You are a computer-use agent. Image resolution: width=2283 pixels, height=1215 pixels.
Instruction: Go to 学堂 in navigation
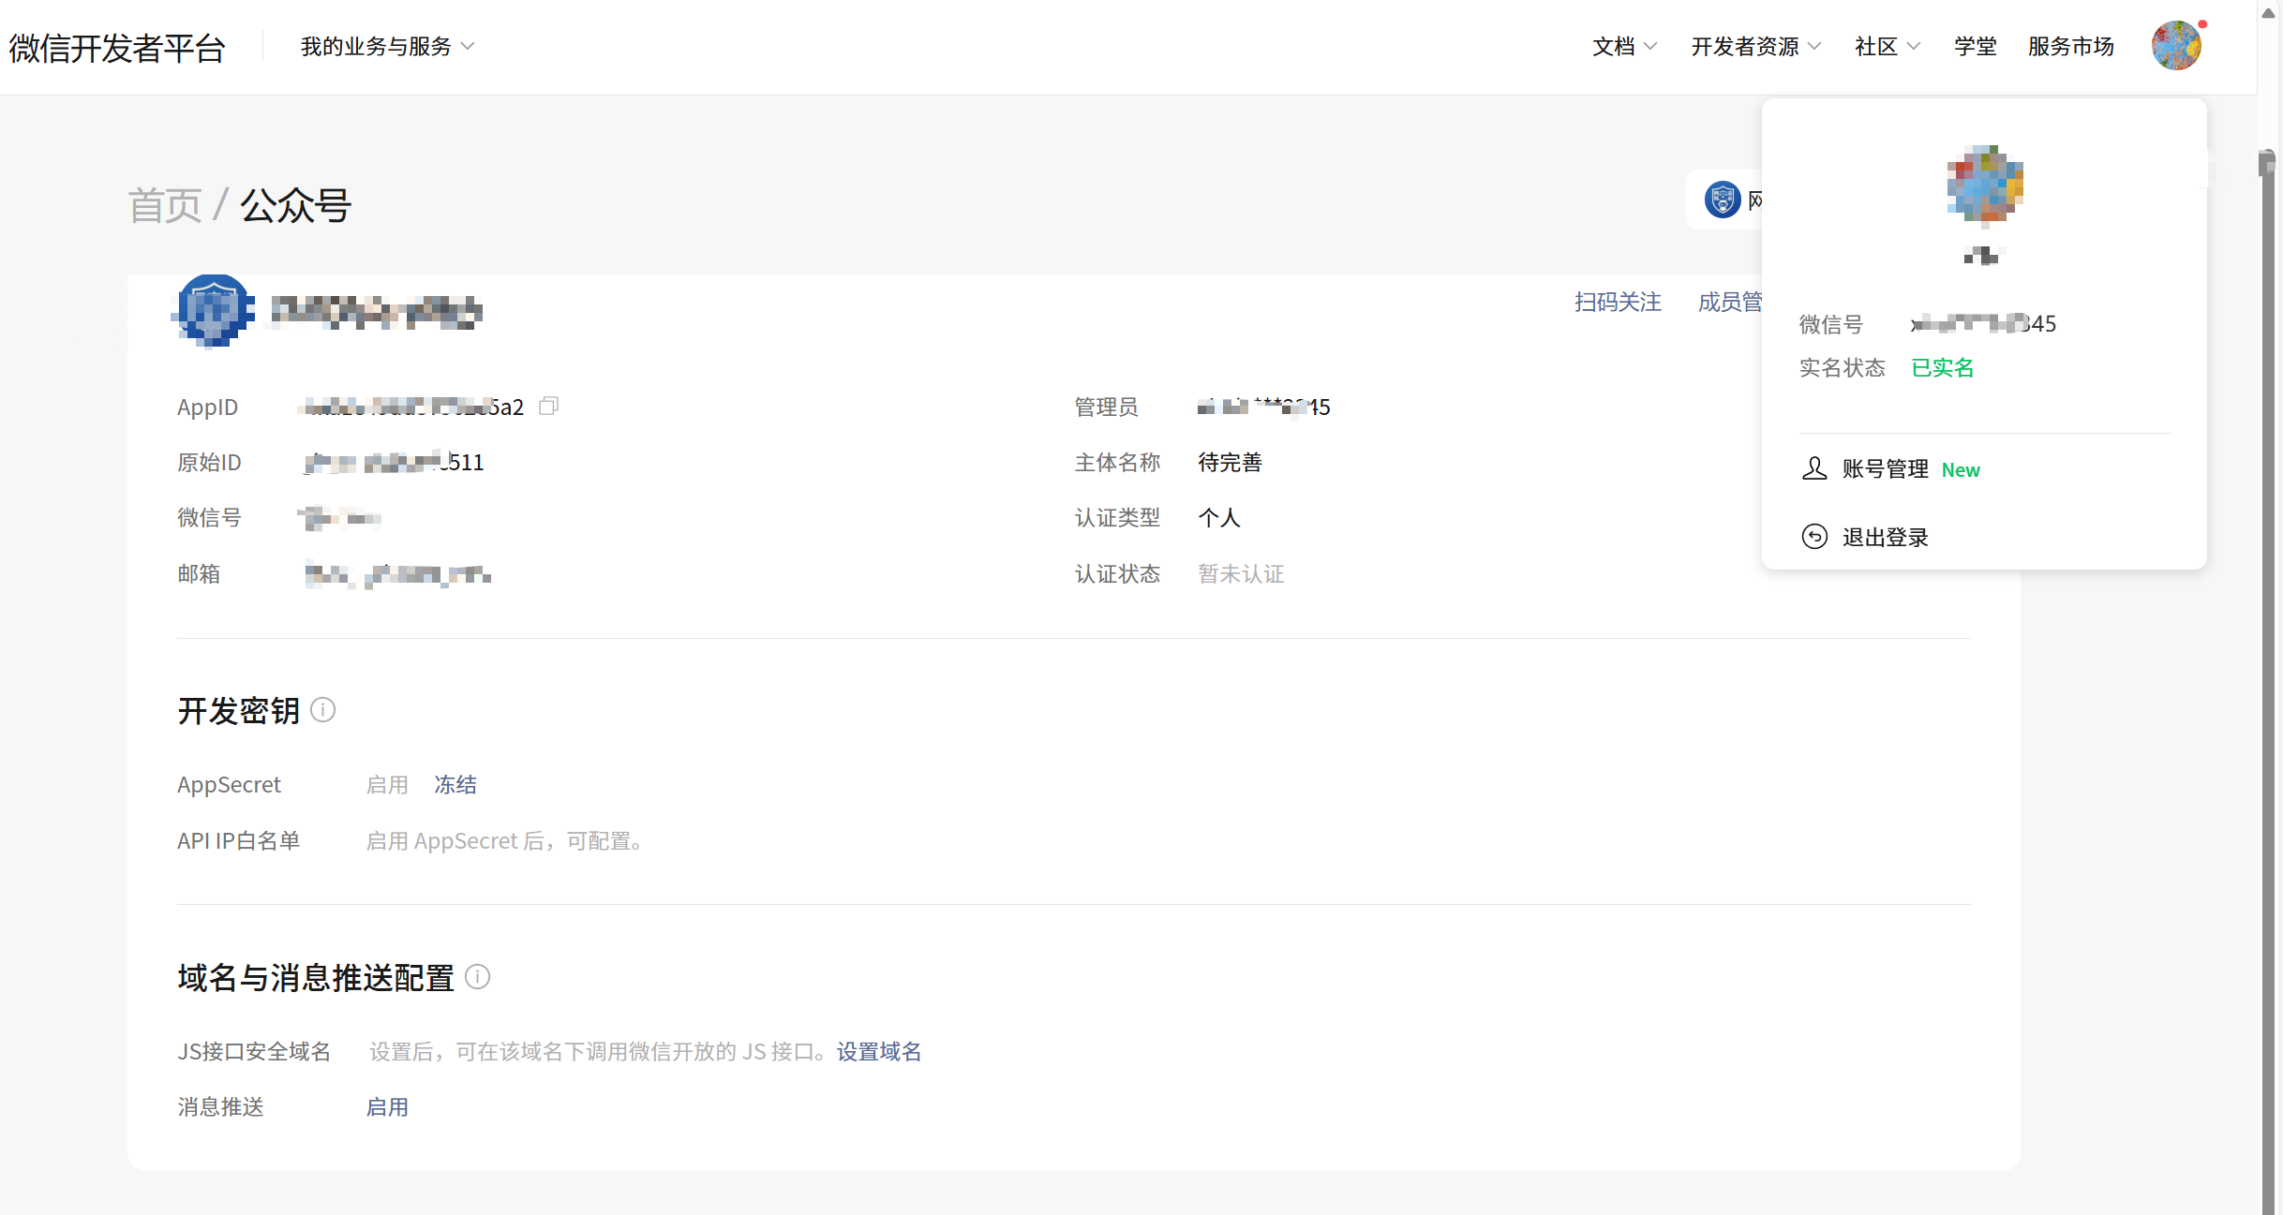point(1975,46)
